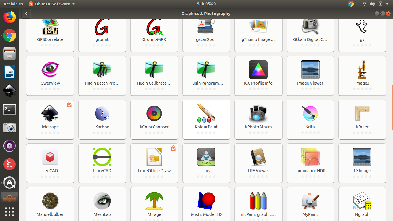Open the mtPaint crayons icon

coord(258,201)
